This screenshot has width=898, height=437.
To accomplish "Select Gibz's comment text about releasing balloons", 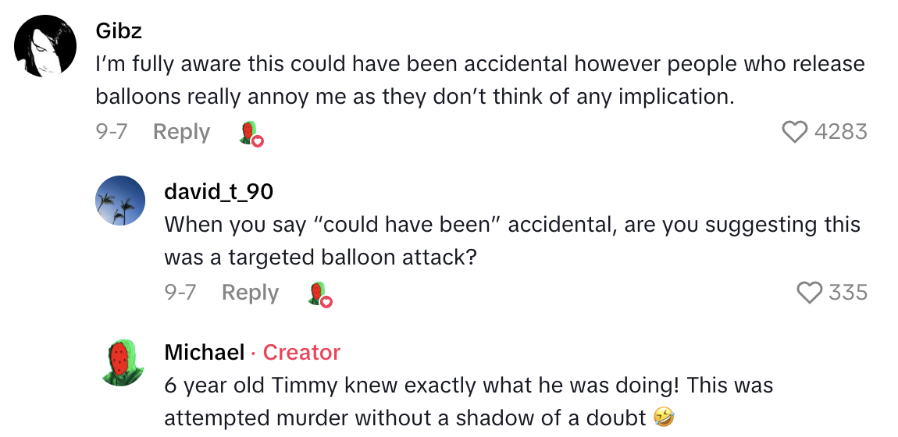I will (479, 80).
